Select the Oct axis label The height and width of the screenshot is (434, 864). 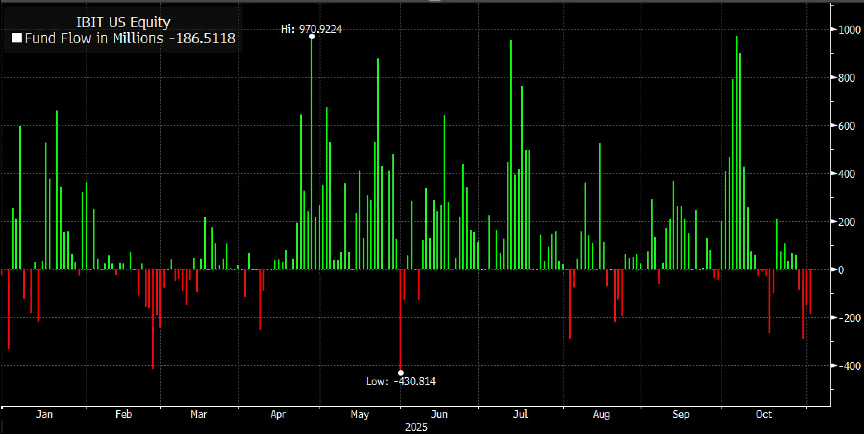coord(765,415)
